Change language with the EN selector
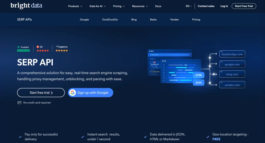265x143 pixels. (189, 6)
